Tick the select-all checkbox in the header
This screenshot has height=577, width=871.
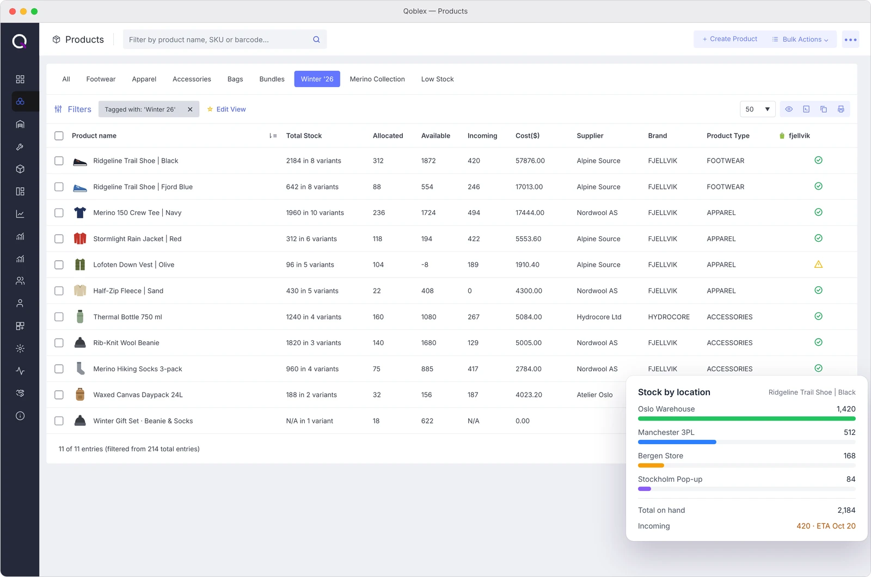click(59, 136)
